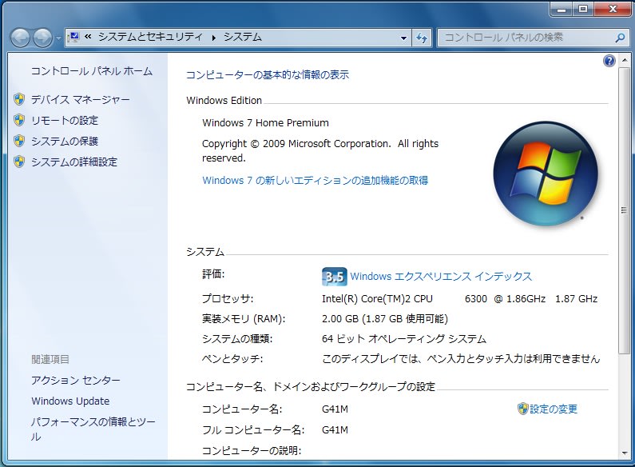
Task: Click scrollbar down arrow on right edge
Action: tap(624, 453)
